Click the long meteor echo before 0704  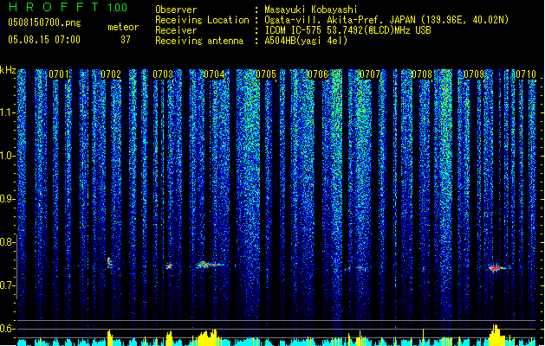209,266
